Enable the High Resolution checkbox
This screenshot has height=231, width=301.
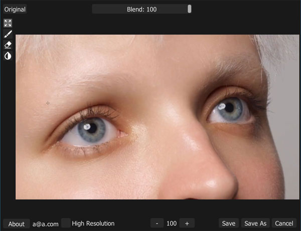click(x=66, y=223)
